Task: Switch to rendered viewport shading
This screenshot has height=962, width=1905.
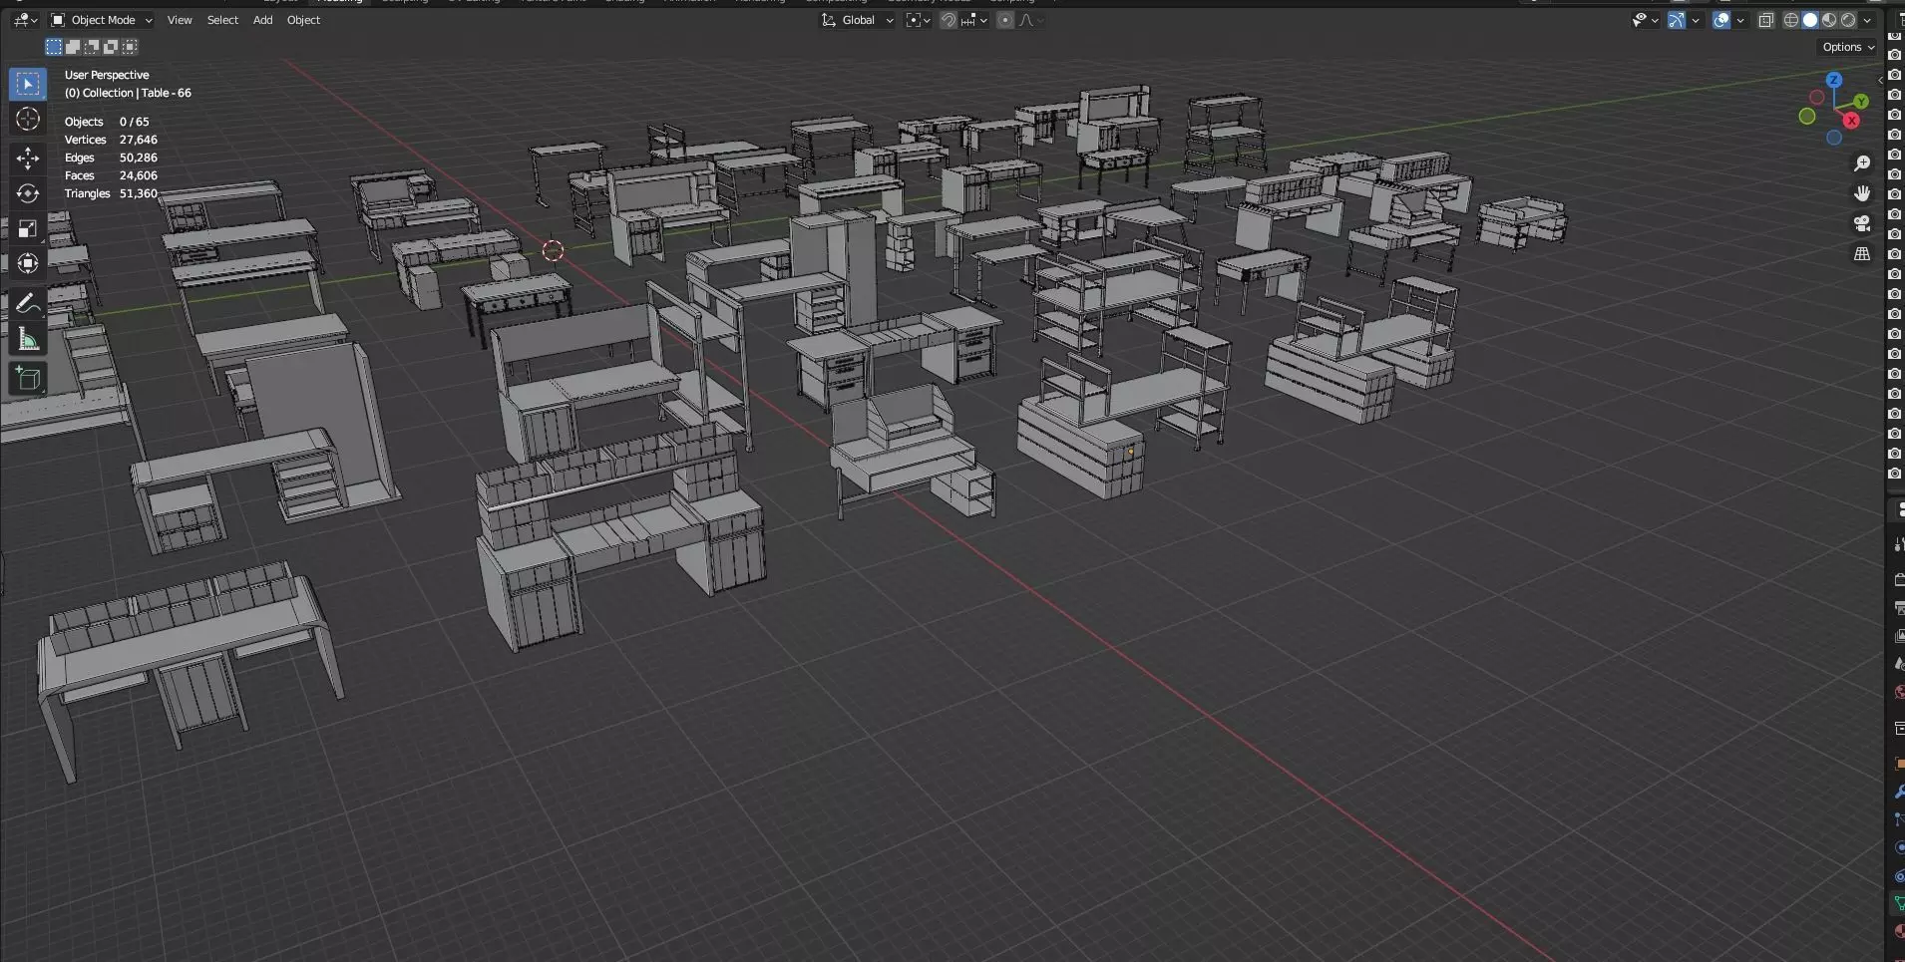Action: tap(1848, 20)
